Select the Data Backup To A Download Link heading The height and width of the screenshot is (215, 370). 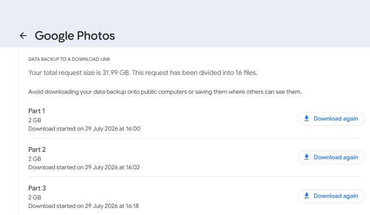click(69, 59)
